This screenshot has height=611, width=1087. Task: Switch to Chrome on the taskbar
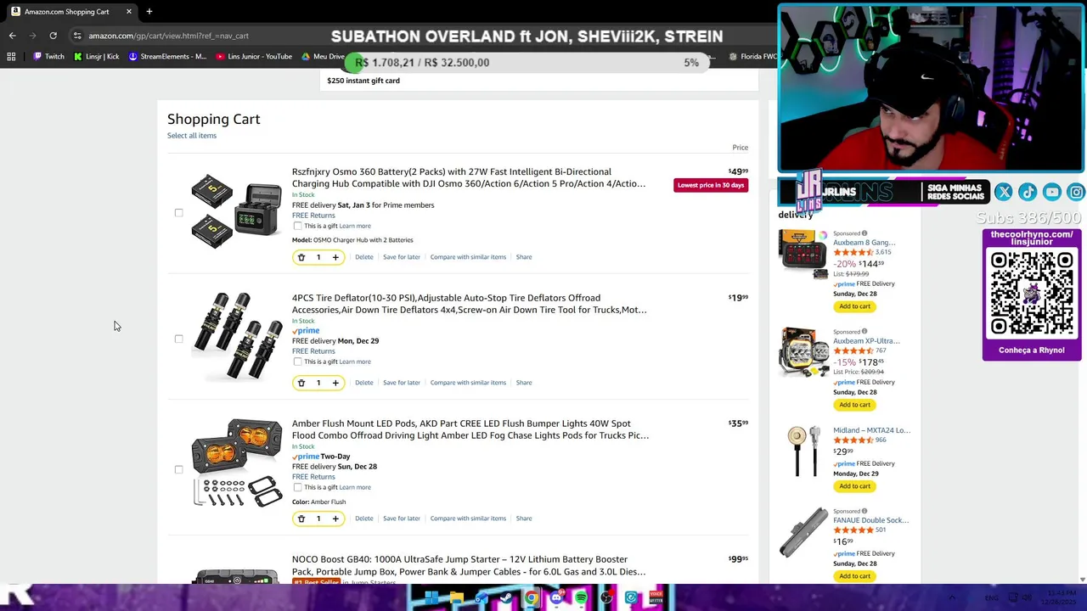531,597
